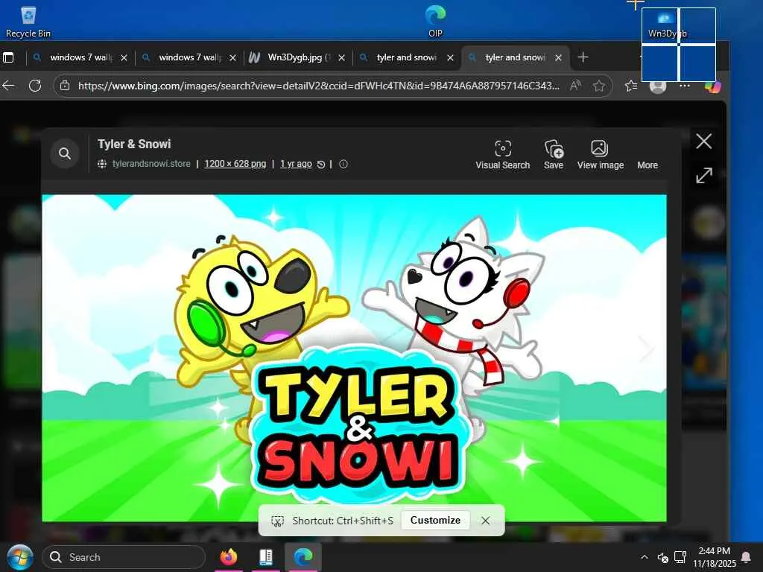Click the history clock icon beside 1 yr ago
763x572 pixels.
tap(321, 165)
